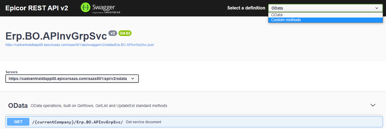Open the Servers URL dropdown
The image size is (386, 129).
tap(72, 79)
